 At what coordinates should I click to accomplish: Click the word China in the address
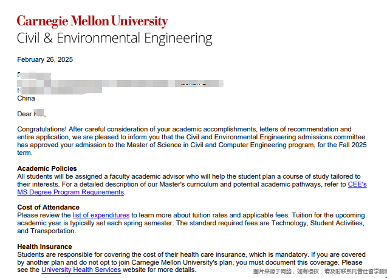pos(26,98)
